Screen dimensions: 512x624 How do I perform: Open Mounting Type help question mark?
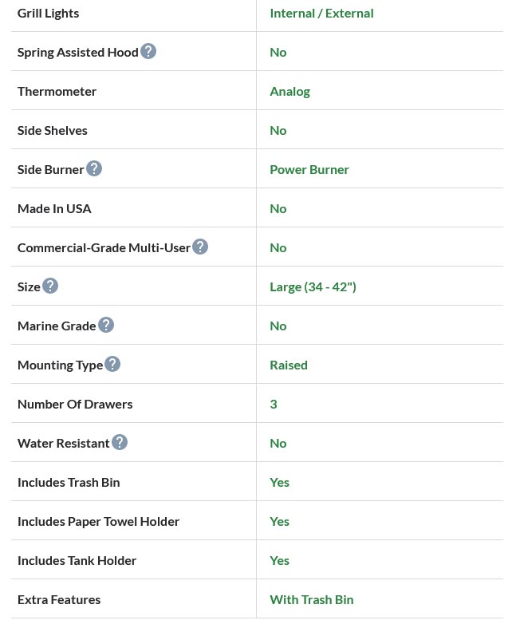coord(112,364)
